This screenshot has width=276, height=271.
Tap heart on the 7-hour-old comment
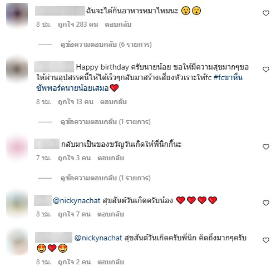tap(266, 147)
